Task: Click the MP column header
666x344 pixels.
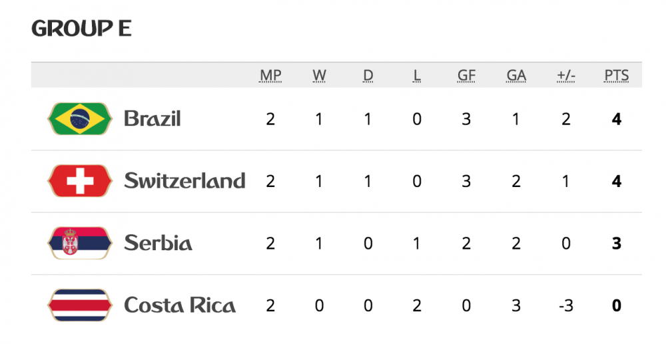Action: point(270,76)
